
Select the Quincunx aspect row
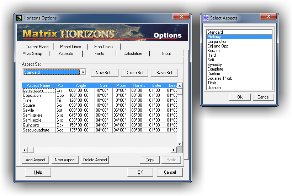pos(99,125)
